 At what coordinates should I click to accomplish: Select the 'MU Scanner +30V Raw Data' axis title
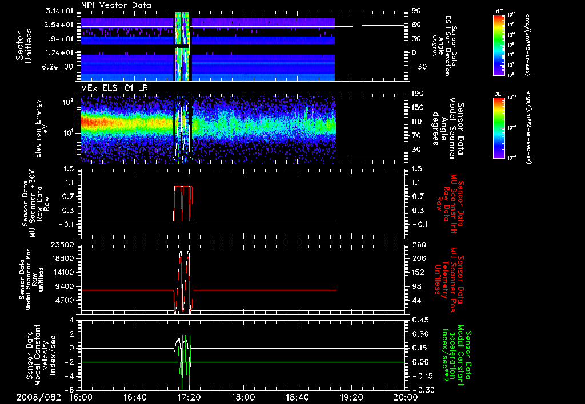35,204
